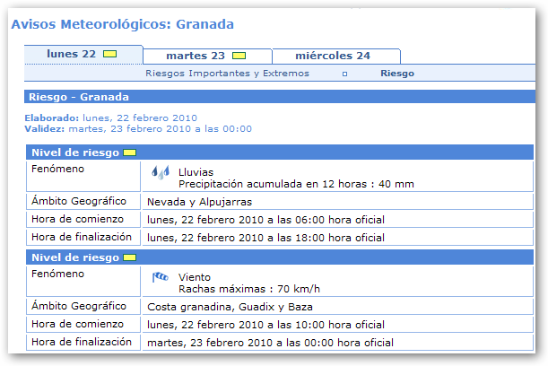Viewport: 548px width, 366px height.
Task: Click yellow warning indicator on lunes 22 tab
Action: (109, 55)
